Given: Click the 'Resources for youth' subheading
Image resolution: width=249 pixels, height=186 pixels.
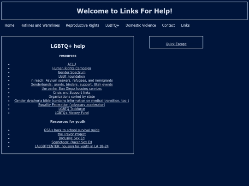Looking at the screenshot, I should tap(68, 121).
